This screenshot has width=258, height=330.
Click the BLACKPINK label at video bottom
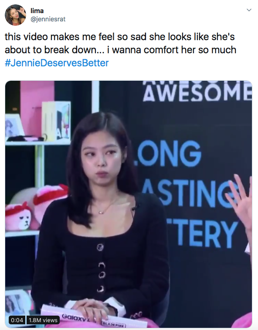[x=114, y=324]
